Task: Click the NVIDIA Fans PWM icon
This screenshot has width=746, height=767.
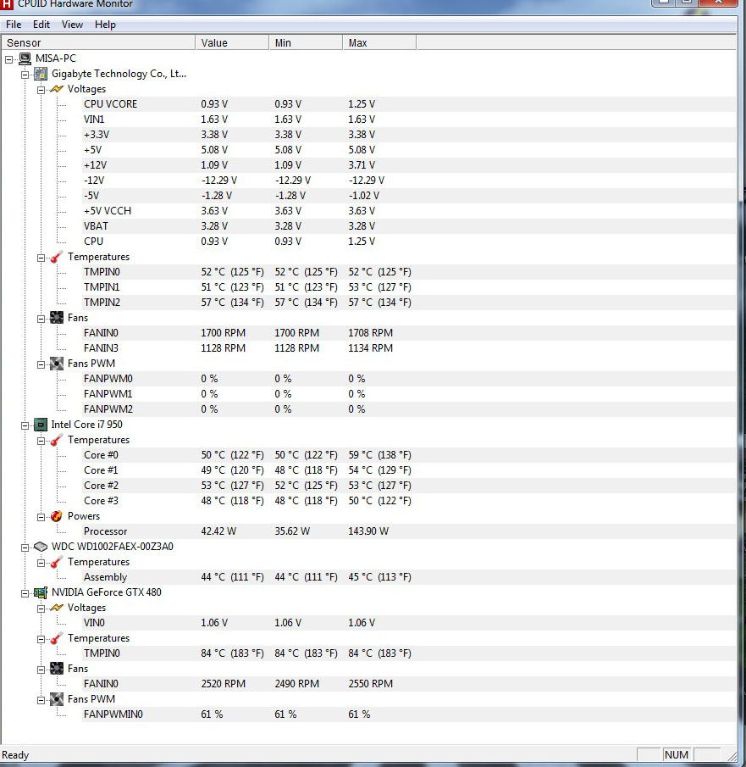Action: (57, 699)
